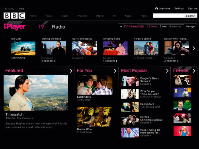Open TV in BBC navigation bar
The image size is (199, 149).
click(x=114, y=16)
